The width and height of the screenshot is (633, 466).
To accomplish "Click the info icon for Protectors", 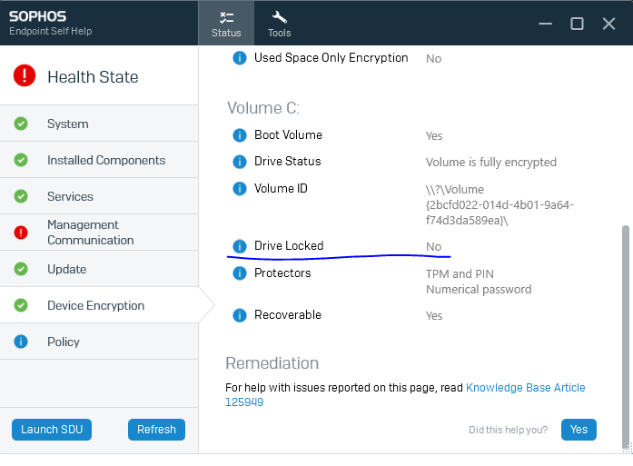I will (x=240, y=273).
